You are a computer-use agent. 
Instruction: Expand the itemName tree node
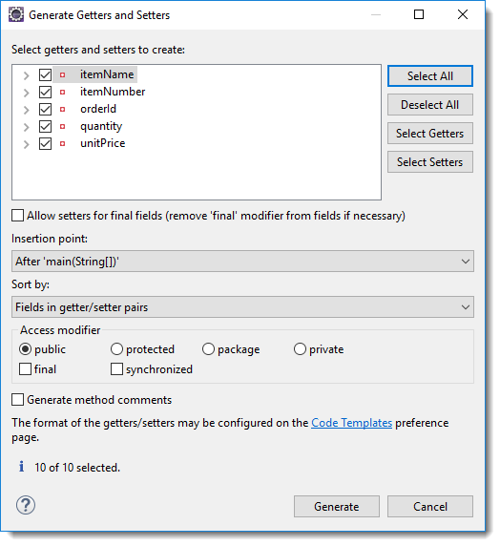(27, 75)
